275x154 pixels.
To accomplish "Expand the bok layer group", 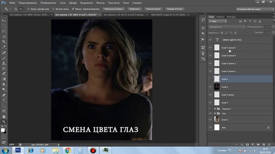I will pyautogui.click(x=215, y=113).
